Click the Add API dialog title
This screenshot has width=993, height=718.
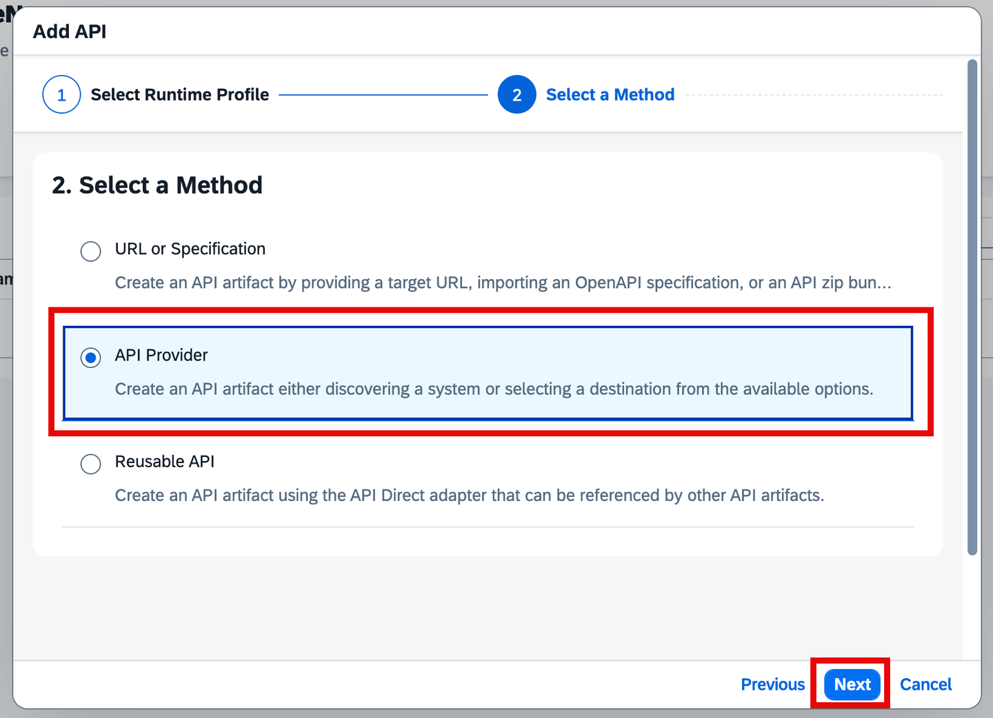click(x=70, y=32)
